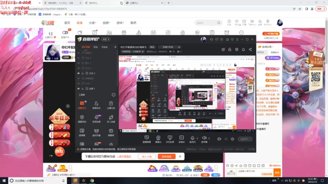328x184 pixels.
Task: Toggle preview eye icon beside settings gear
Action: 226,139
